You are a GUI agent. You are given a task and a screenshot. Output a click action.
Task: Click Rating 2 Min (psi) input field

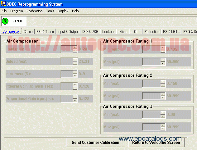pos(151,84)
